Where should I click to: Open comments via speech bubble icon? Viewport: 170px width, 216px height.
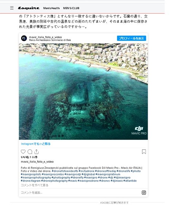coord(30,152)
